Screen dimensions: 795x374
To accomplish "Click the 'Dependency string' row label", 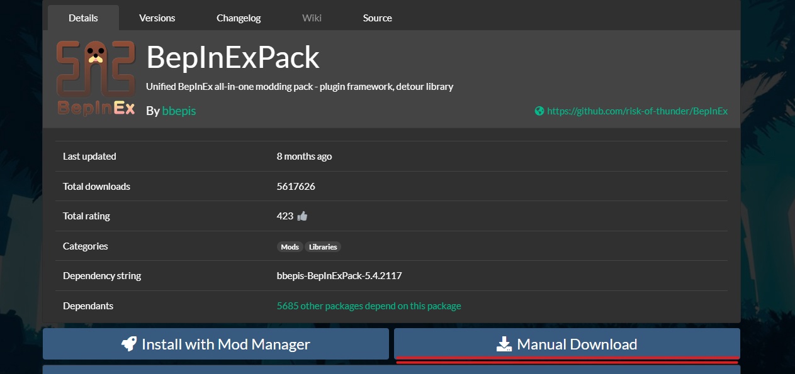I will point(102,276).
